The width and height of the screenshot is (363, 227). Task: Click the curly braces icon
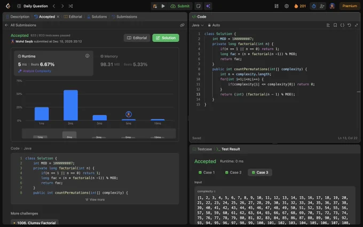[342, 25]
